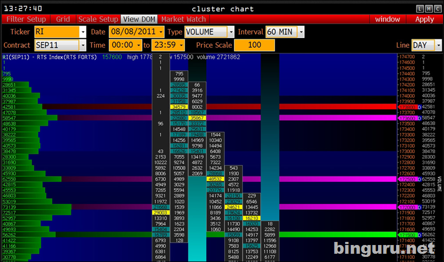
Task: Open the start Time dropdown 00:00
Action: pyautogui.click(x=126, y=45)
